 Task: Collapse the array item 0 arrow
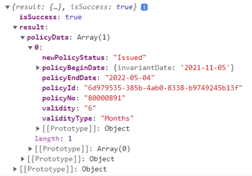point(30,48)
